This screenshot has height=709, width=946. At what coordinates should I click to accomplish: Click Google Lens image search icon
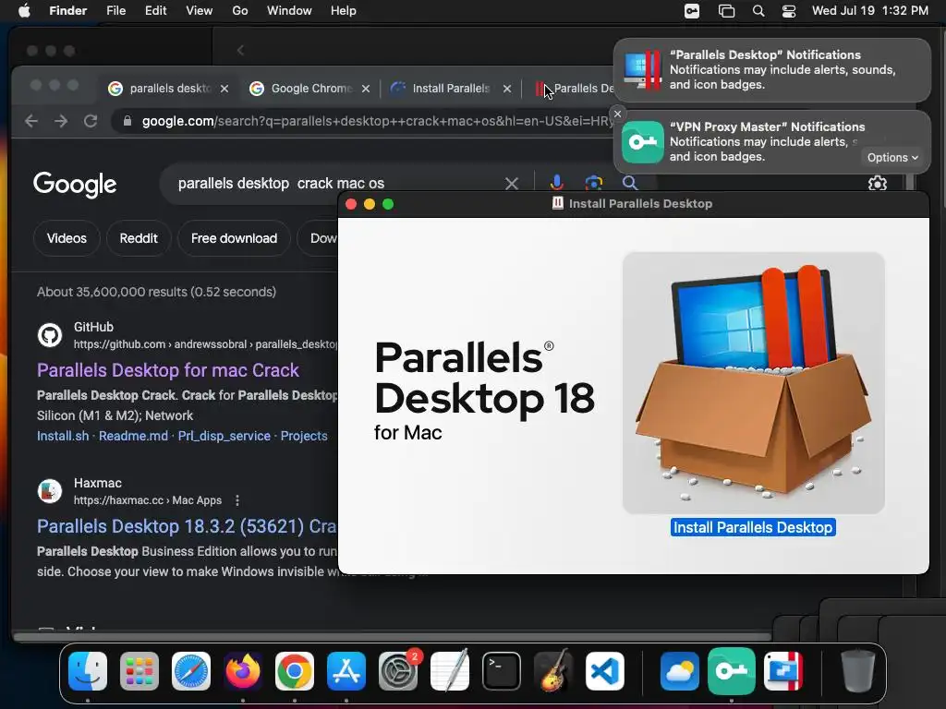click(594, 183)
